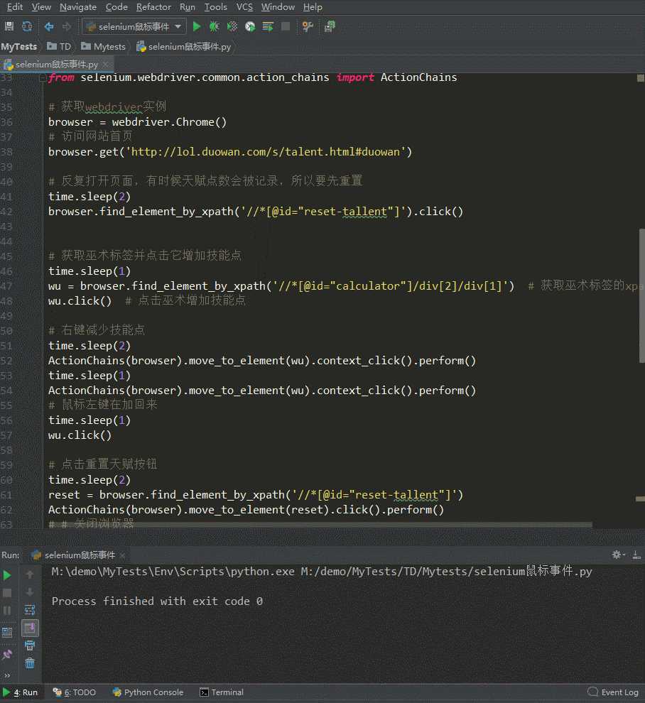Click the selenium鼠标事件.py breadcrumb
Viewport: 645px width, 703px height.
184,47
